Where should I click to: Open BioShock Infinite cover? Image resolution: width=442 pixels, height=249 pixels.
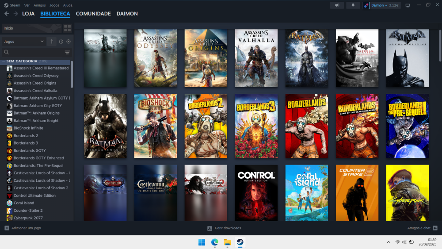point(155,126)
